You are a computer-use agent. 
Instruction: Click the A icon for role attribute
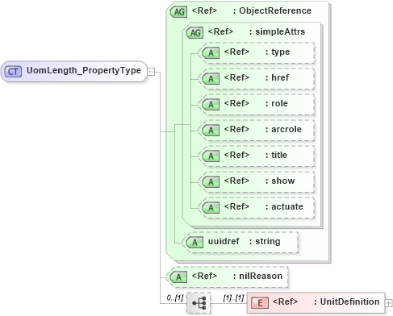pyautogui.click(x=211, y=104)
